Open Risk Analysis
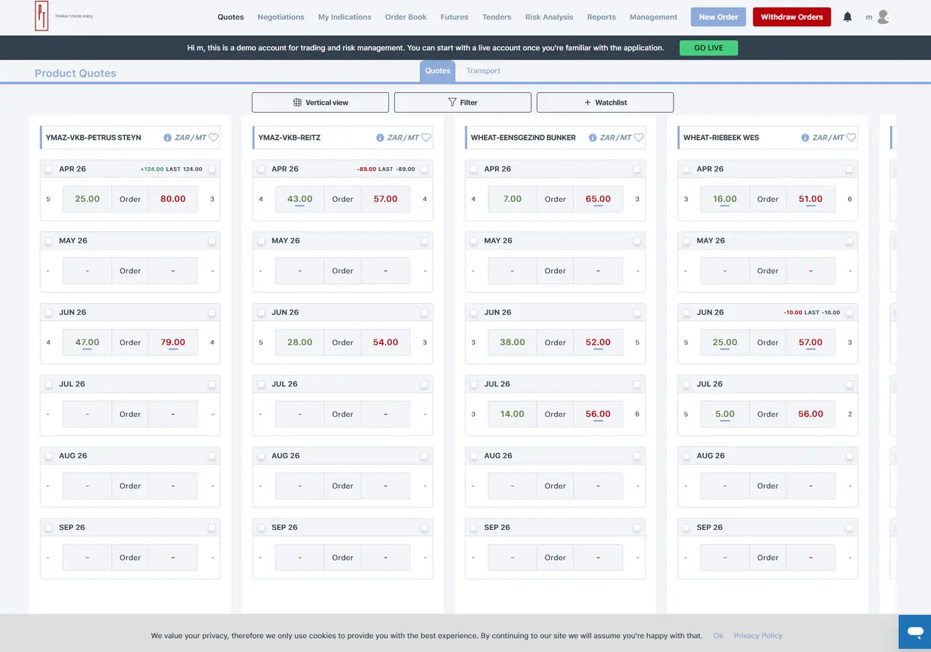The height and width of the screenshot is (652, 931). tap(549, 17)
